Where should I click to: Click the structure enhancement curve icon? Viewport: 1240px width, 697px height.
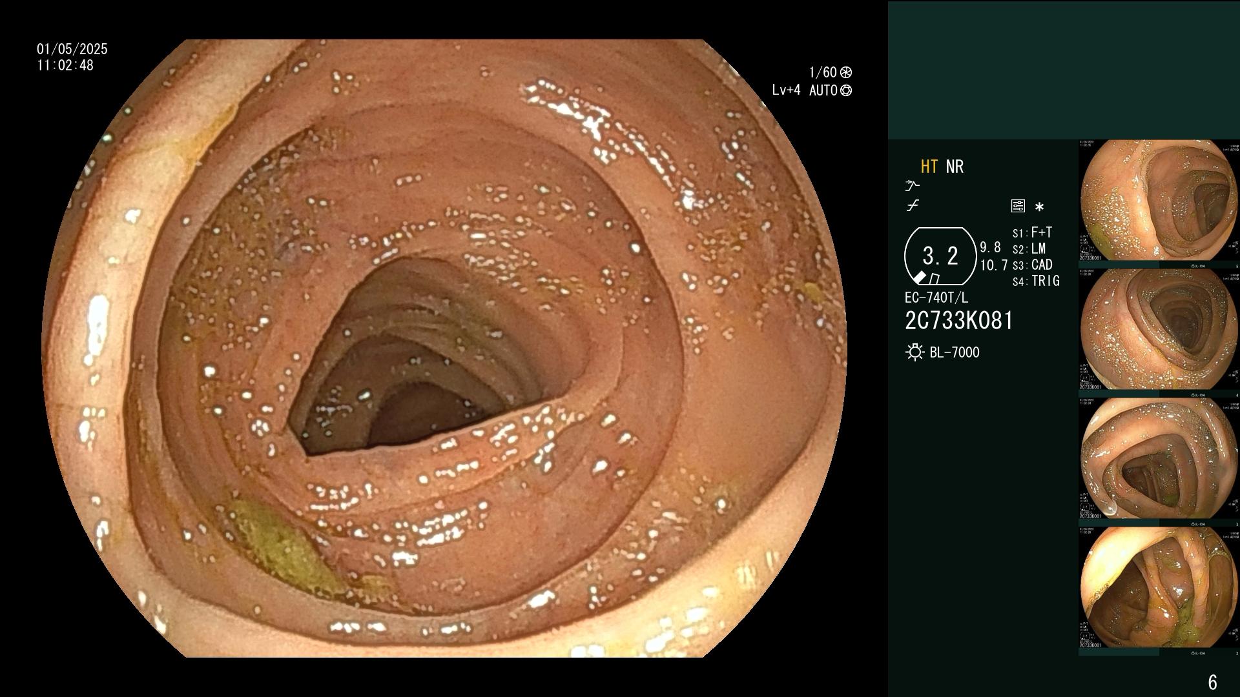point(912,186)
